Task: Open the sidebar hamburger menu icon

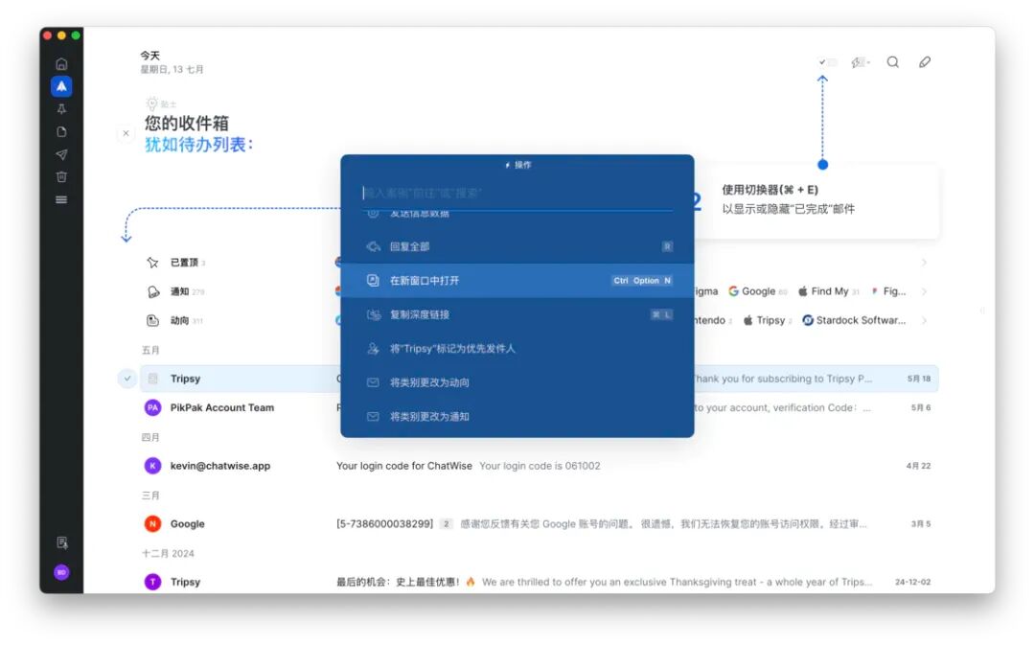Action: [x=61, y=199]
